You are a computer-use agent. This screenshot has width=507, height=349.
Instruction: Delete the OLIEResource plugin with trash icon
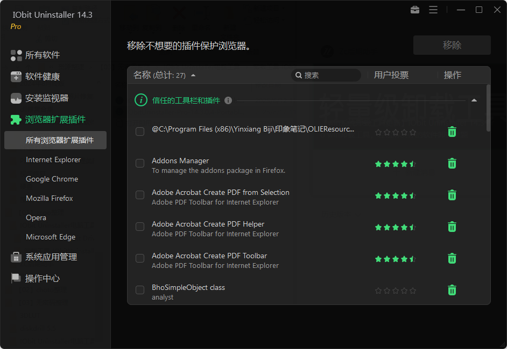pos(452,132)
